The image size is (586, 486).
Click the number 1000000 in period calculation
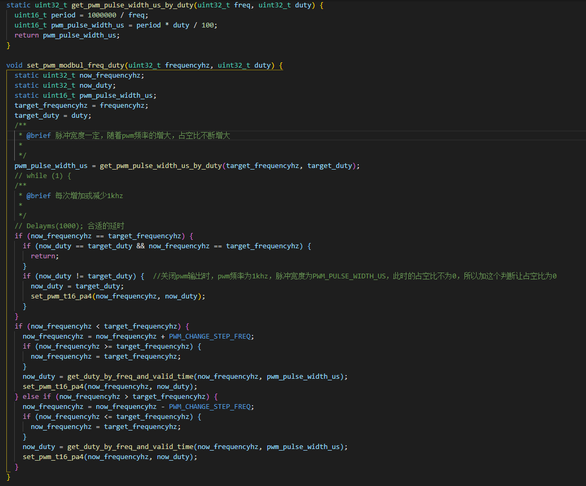coord(101,15)
